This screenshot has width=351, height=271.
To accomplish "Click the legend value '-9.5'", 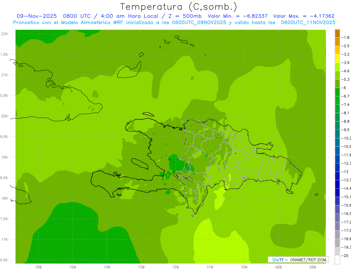I will point(345,130).
